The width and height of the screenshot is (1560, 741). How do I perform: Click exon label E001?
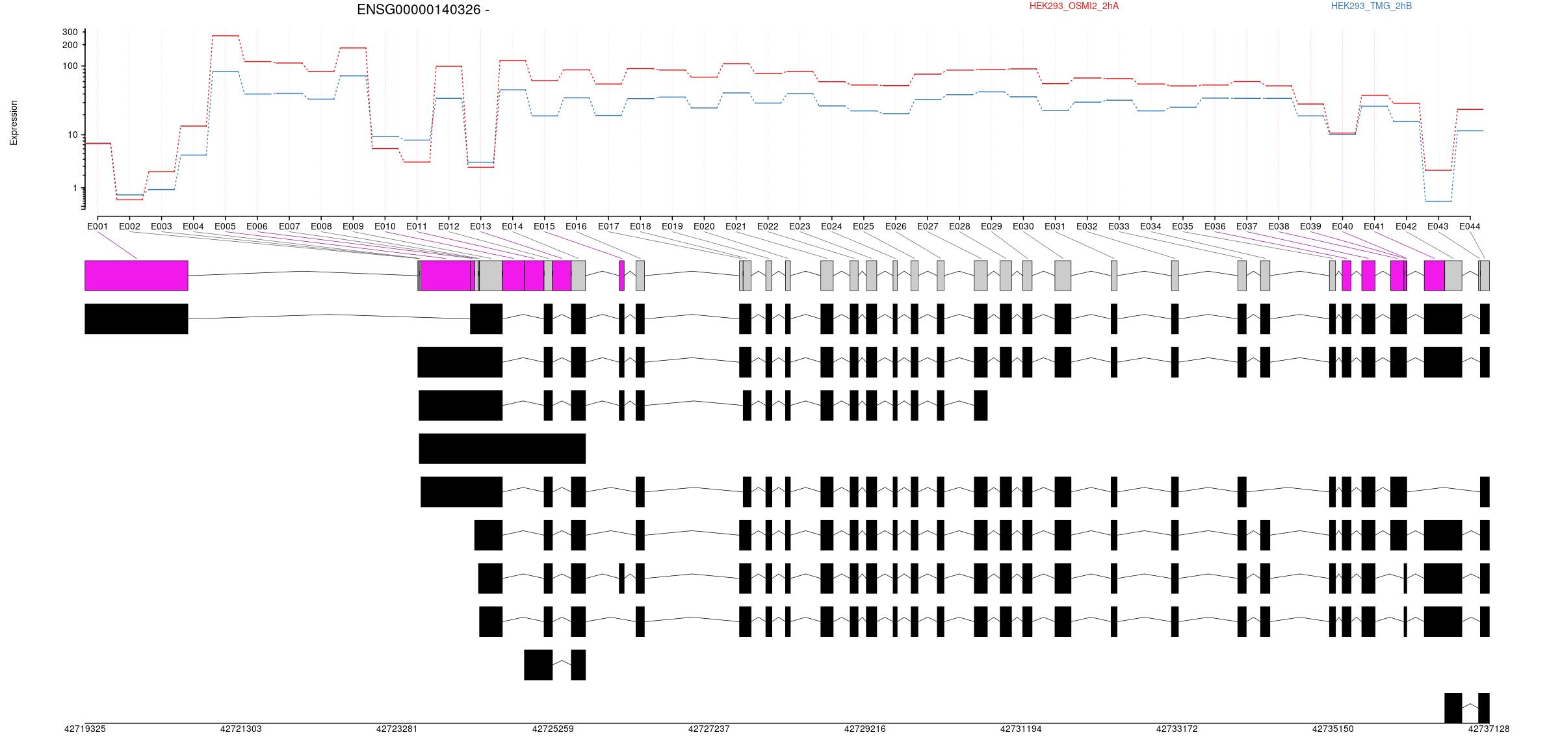97,226
